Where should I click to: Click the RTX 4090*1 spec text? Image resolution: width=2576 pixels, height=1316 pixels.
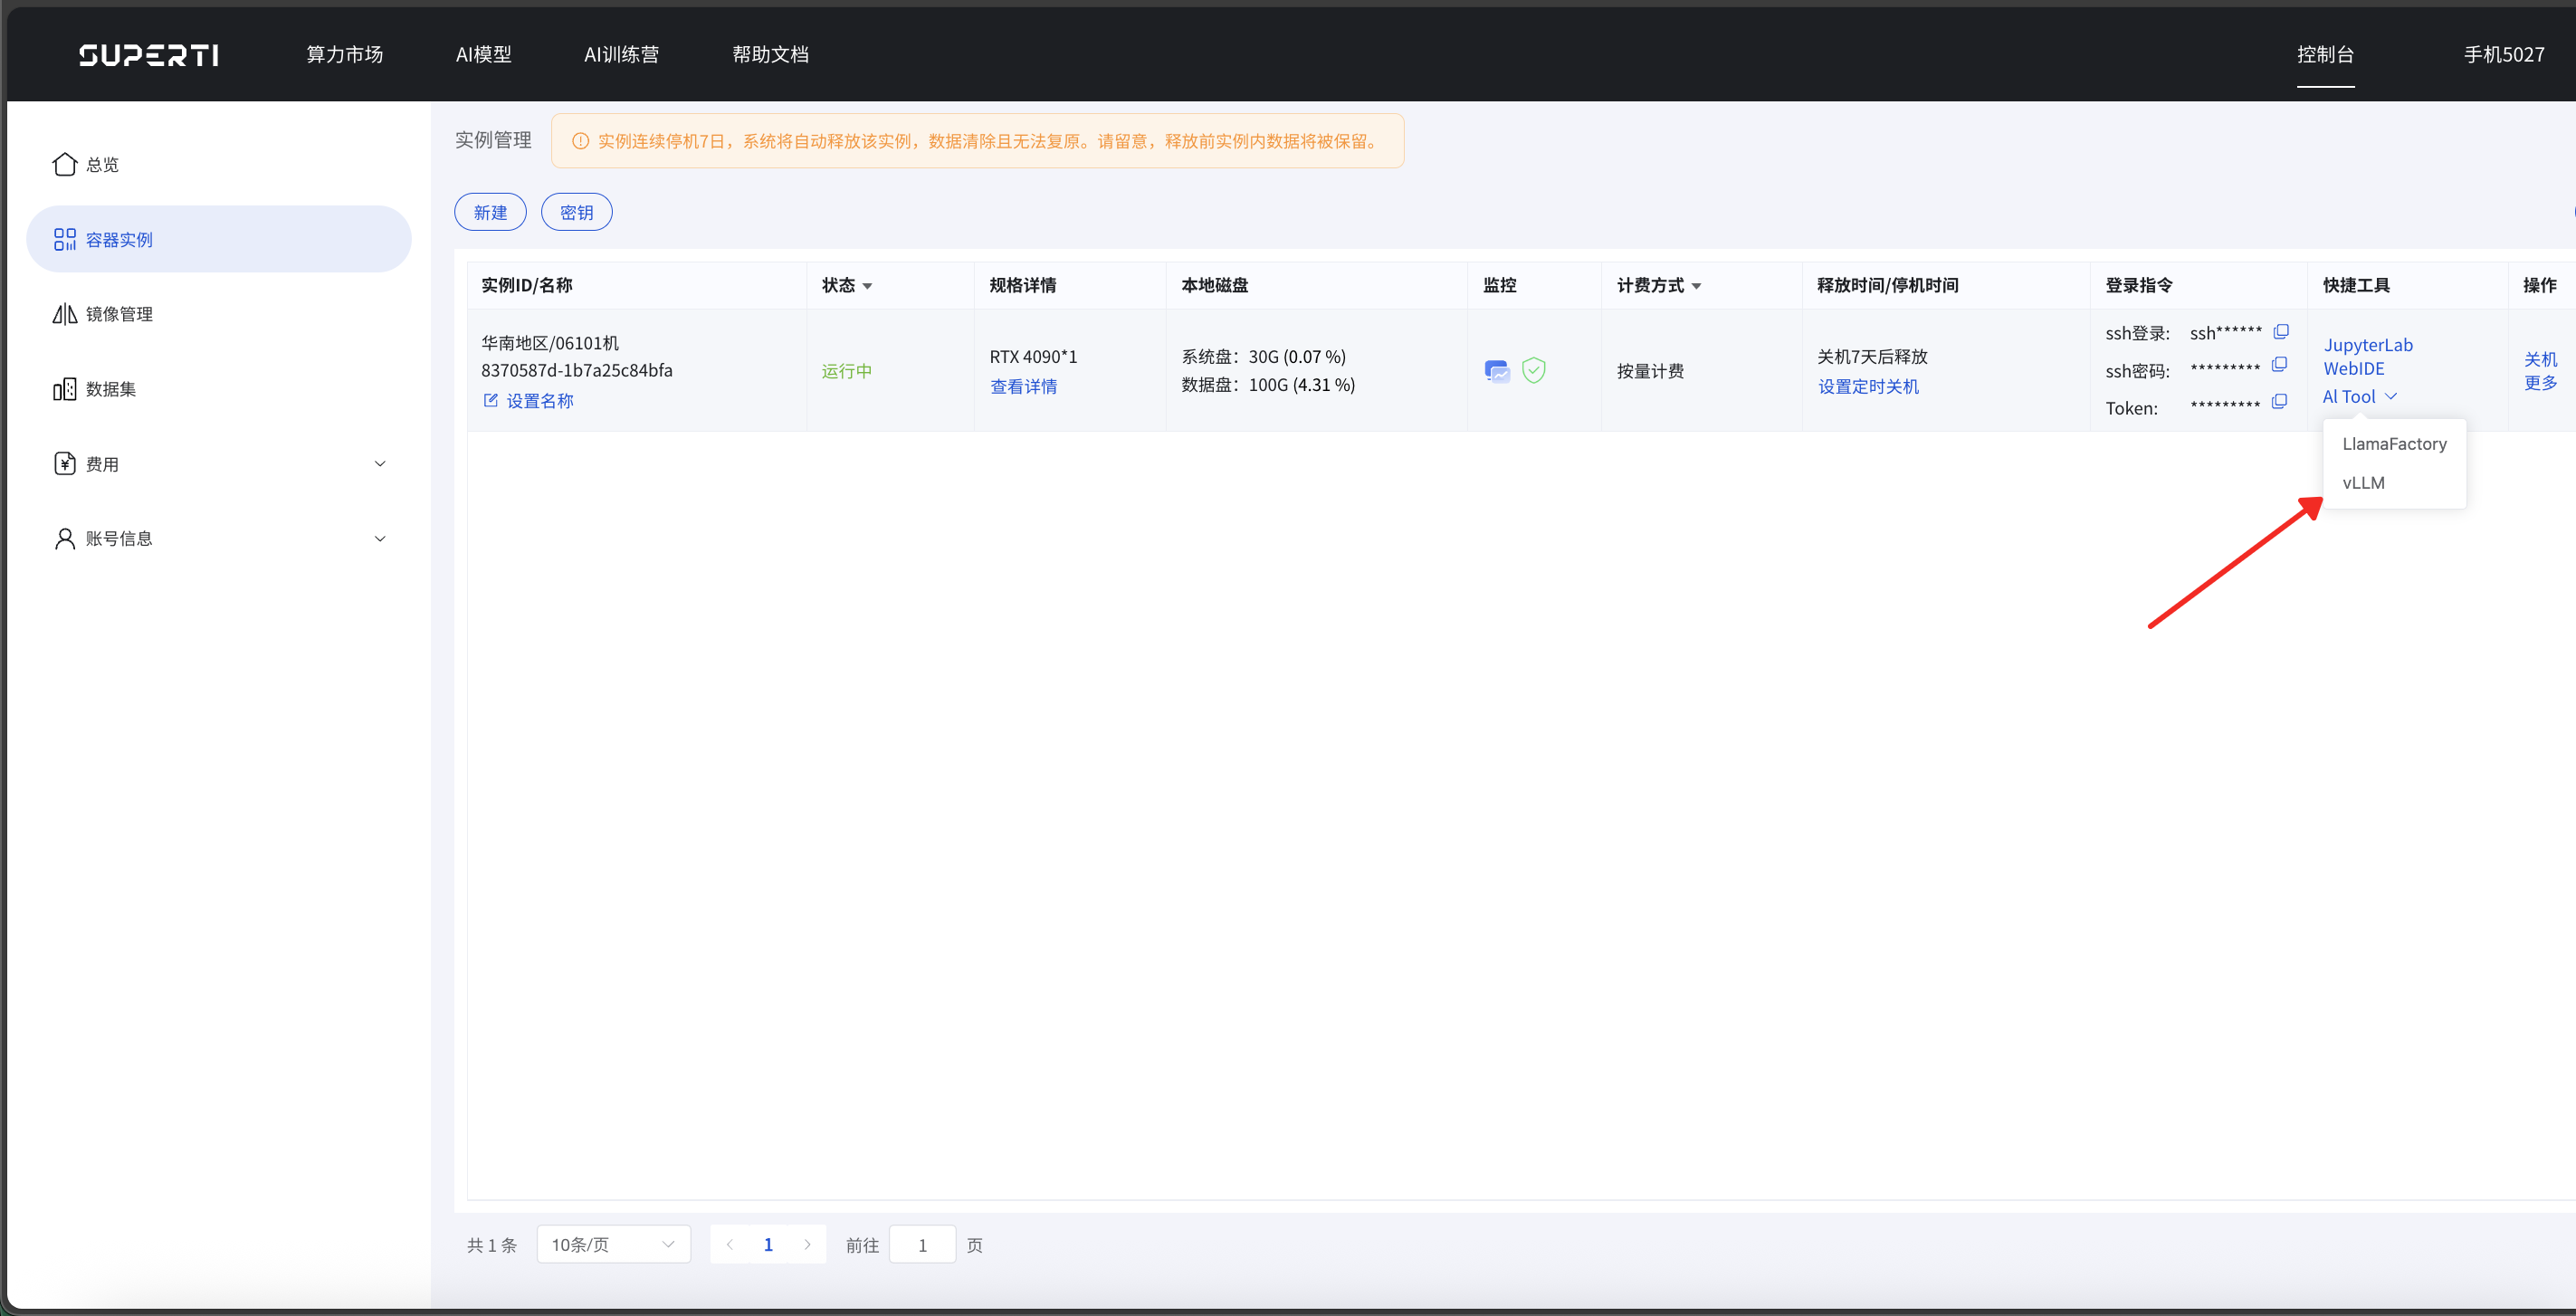pyautogui.click(x=1033, y=357)
